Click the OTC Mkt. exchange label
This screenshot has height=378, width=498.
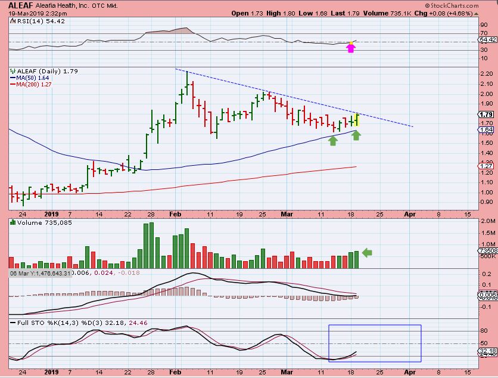click(105, 6)
